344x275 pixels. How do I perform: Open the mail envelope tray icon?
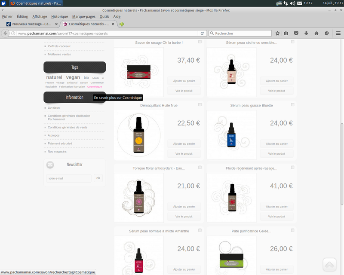[x=299, y=3]
